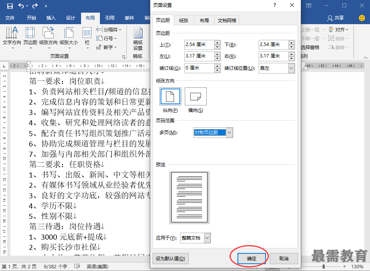The height and width of the screenshot is (271, 370).
Task: Click the Redo arrow icon
Action: (35, 6)
